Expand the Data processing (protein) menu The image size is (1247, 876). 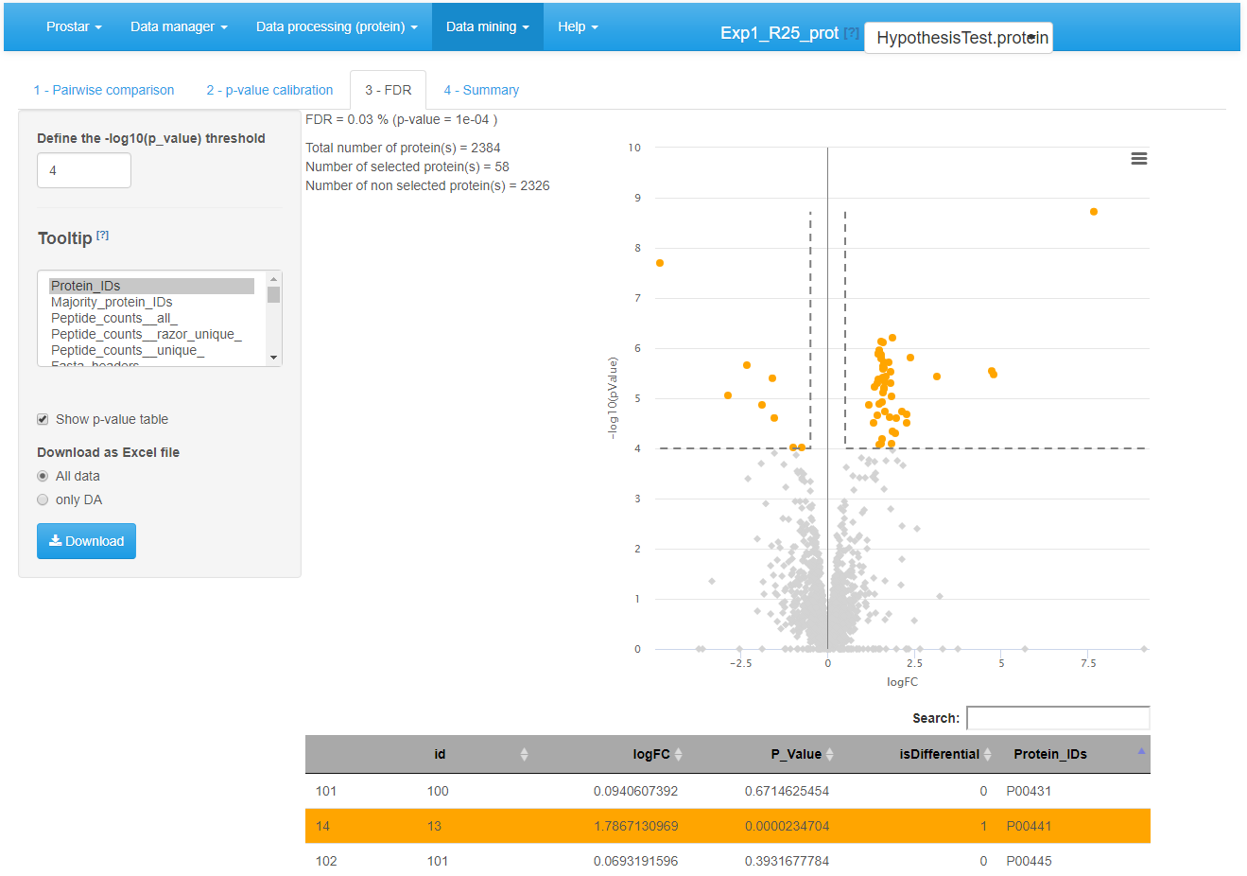[x=337, y=26]
